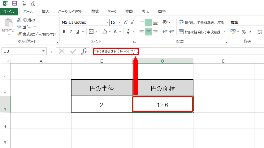Viewport: 264px width, 148px height.
Task: Click セルを結合して中央揃え merge and center
Action: [200, 32]
